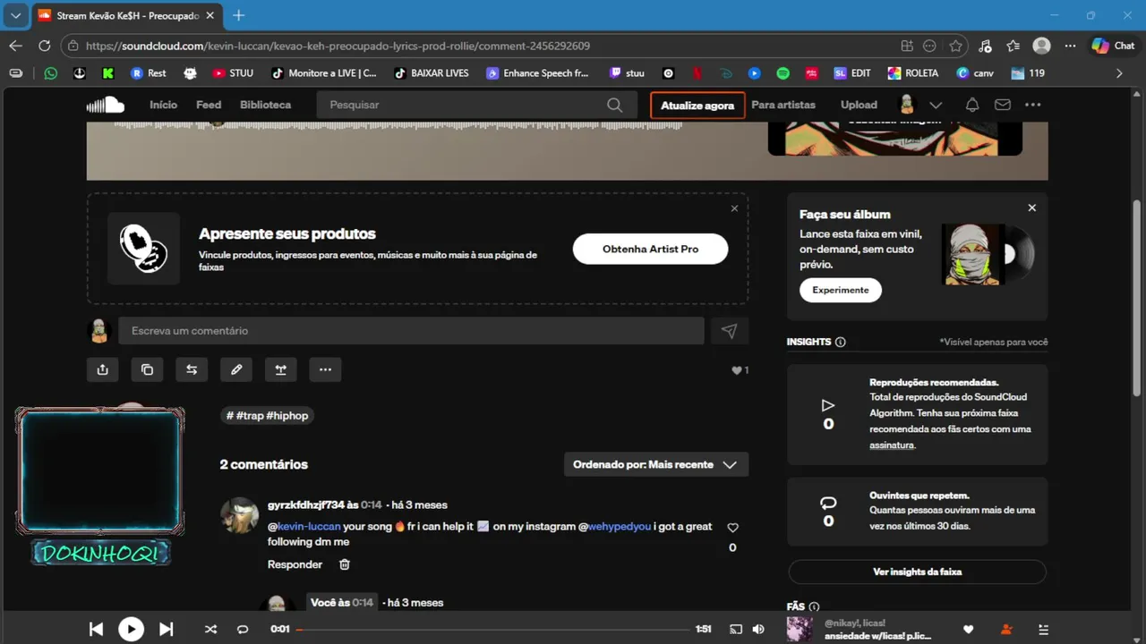Click the #trap #hiphop tag
Viewport: 1146px width, 644px height.
[x=267, y=415]
